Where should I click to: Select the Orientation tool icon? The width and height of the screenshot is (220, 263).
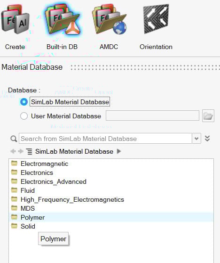[x=156, y=19]
